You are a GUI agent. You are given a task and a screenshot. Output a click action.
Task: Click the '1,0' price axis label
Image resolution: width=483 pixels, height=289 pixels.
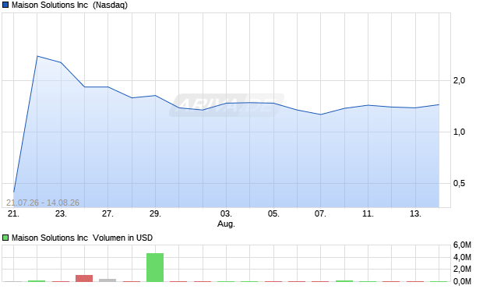(x=459, y=132)
